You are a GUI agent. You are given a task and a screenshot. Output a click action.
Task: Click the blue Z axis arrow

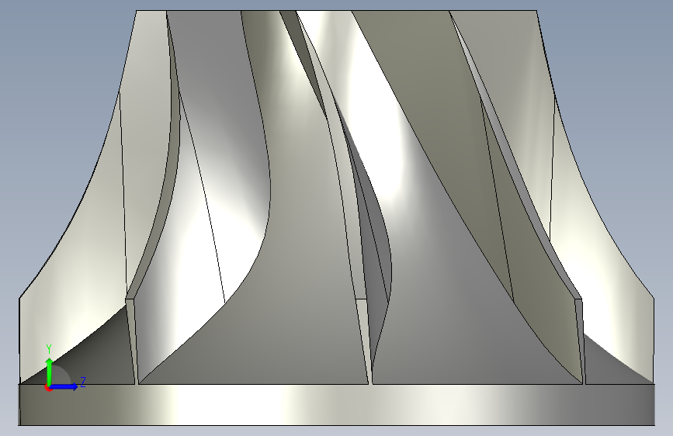(64, 386)
